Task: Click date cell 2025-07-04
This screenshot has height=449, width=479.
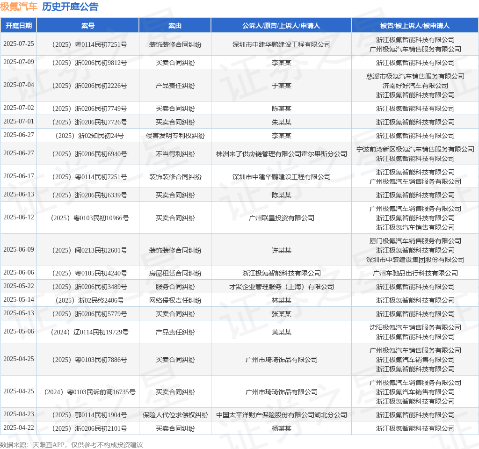Action: pos(19,85)
